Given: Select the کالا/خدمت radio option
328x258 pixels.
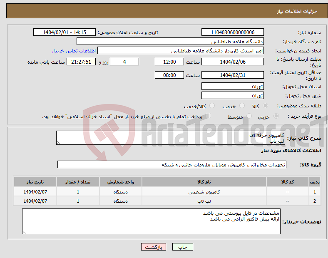Looking at the screenshot, I should point(212,106).
